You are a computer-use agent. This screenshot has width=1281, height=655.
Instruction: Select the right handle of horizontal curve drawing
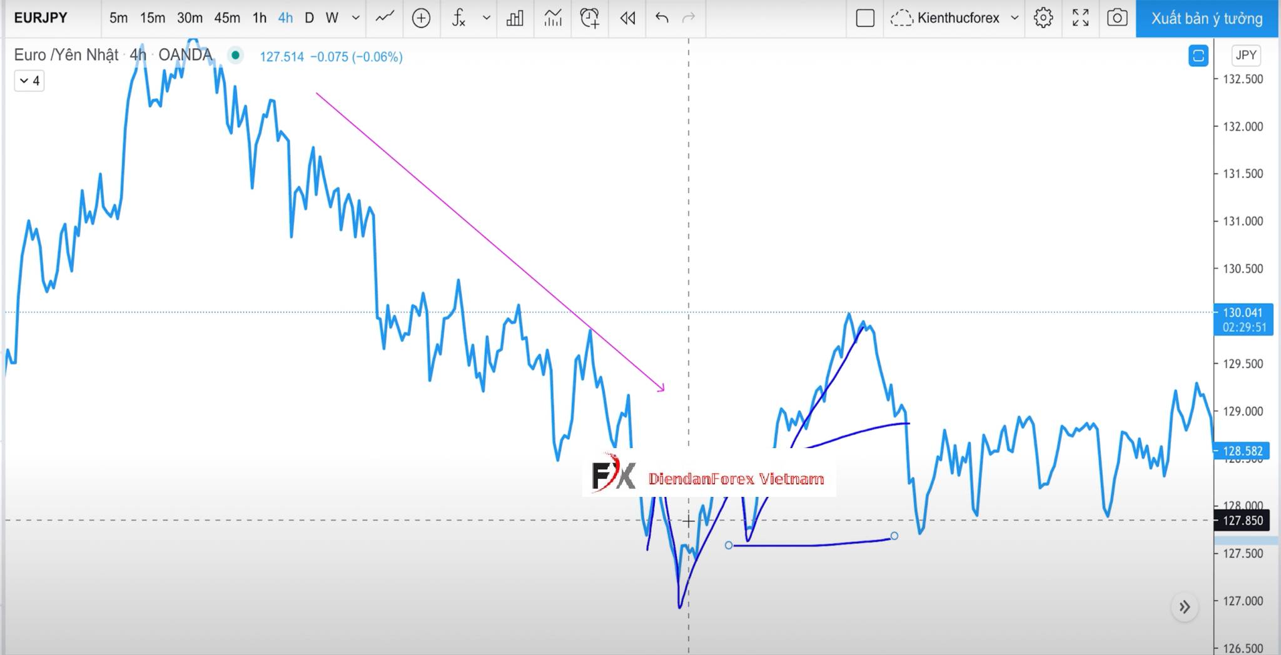(894, 536)
